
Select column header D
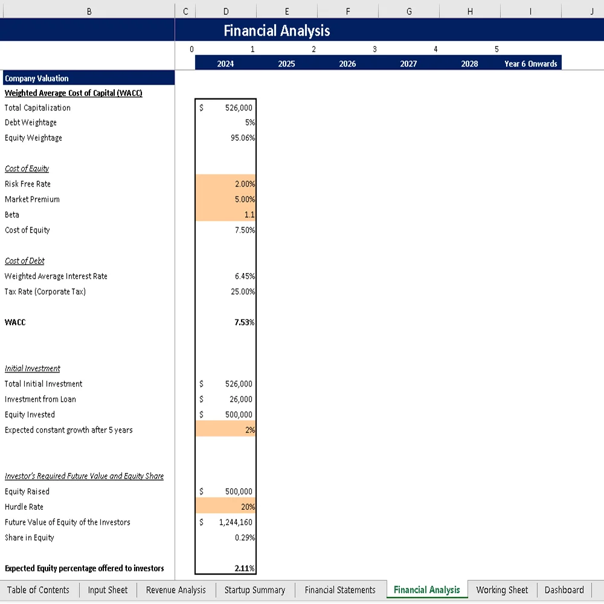[225, 10]
